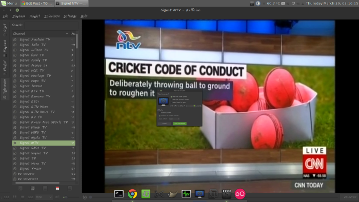Open Google Chrome from the dock
This screenshot has height=202, width=359.
coord(132,194)
